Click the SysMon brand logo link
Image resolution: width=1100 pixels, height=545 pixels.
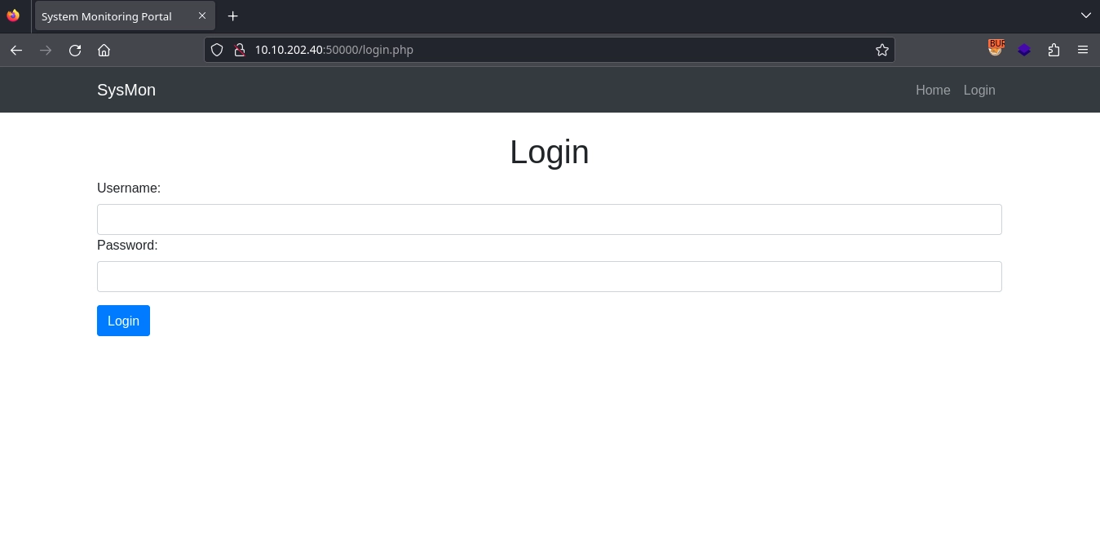pyautogui.click(x=126, y=90)
